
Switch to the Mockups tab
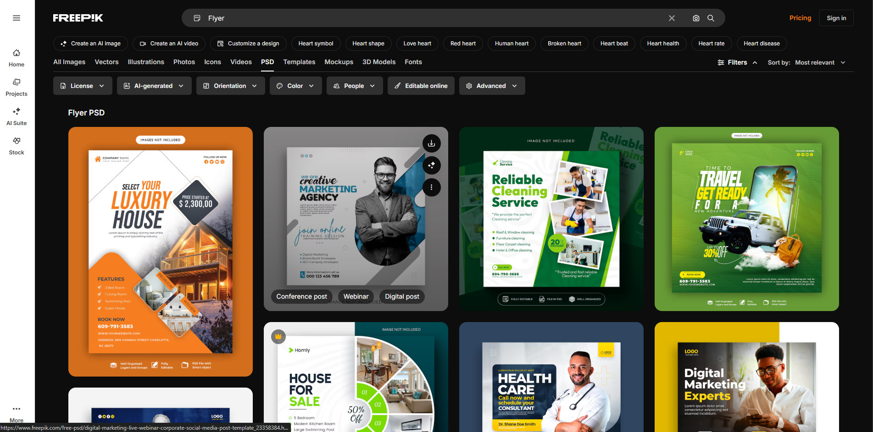tap(339, 62)
